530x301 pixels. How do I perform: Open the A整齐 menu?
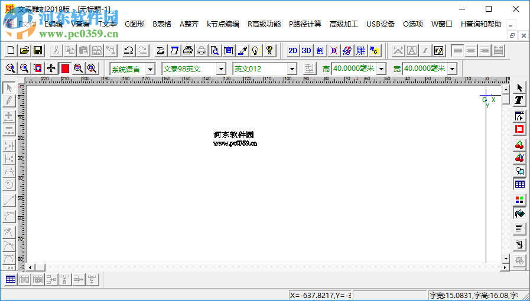(189, 24)
